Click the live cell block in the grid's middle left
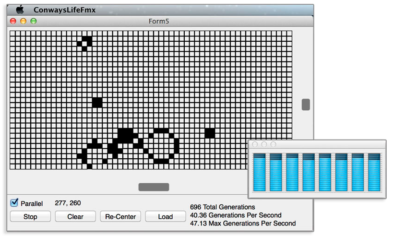Image resolution: width=393 pixels, height=236 pixels. [97, 103]
